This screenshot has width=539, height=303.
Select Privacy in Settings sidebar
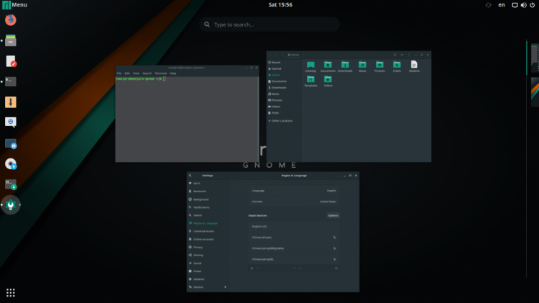coord(208,247)
